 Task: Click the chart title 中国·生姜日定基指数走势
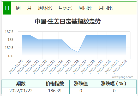[68, 21]
